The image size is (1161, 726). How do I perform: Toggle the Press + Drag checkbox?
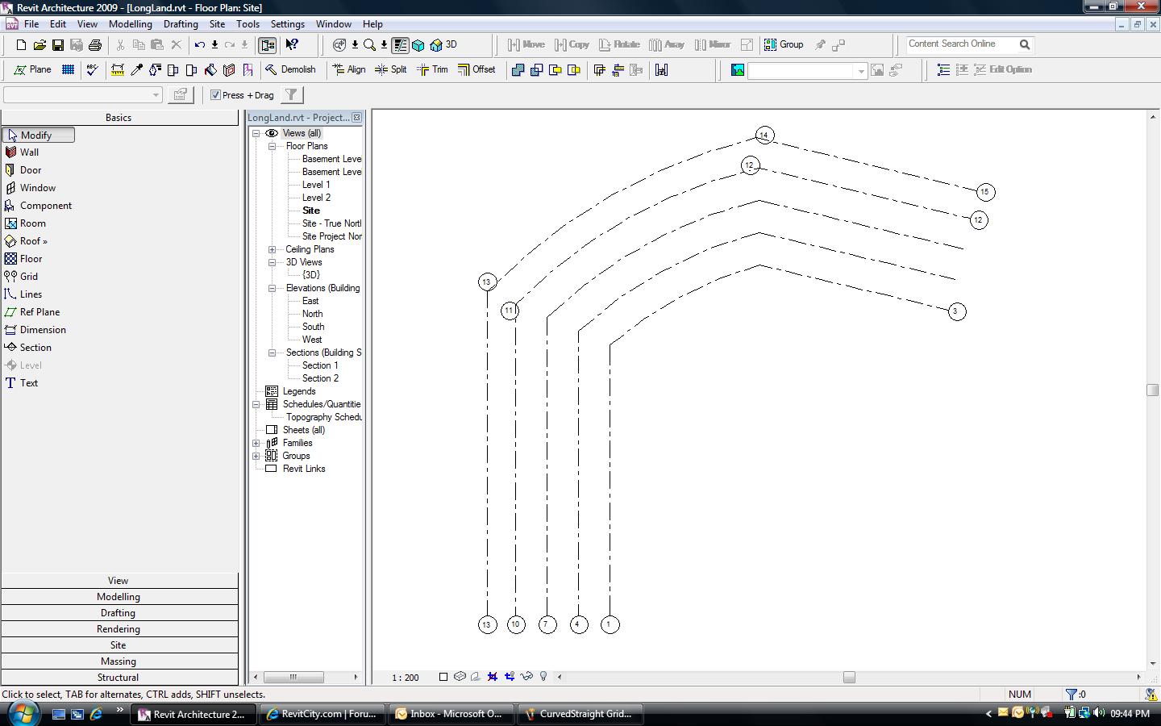coord(216,95)
